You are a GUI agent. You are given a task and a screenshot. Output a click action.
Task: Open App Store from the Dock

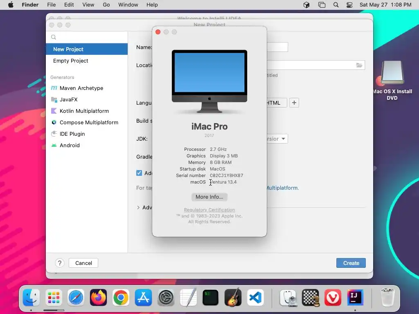[x=143, y=298]
